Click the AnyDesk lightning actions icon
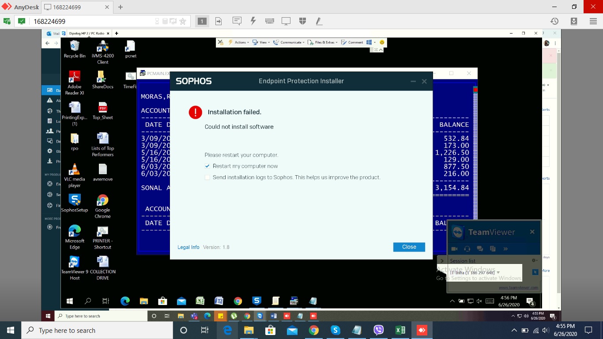Viewport: 603px width, 339px height. [253, 21]
